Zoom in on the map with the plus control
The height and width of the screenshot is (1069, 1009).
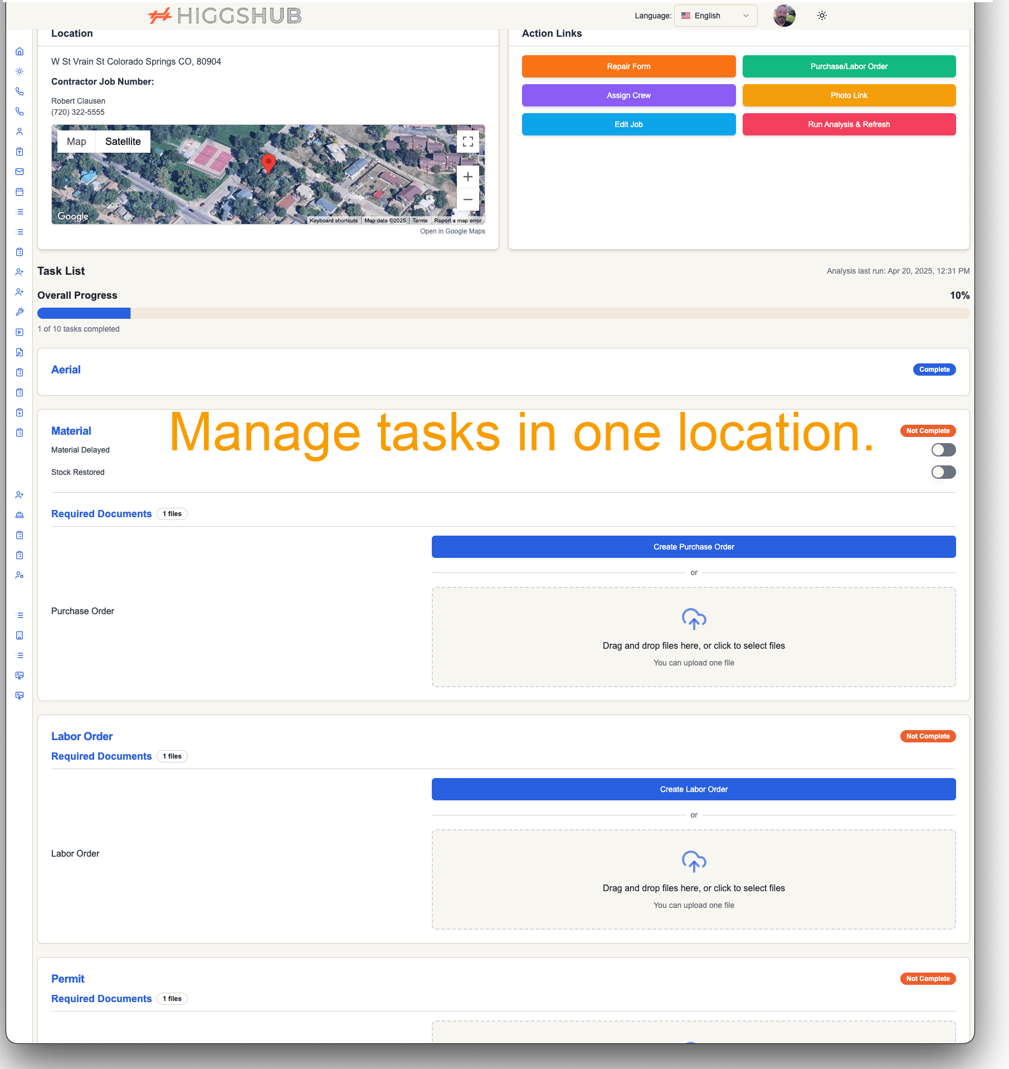pyautogui.click(x=467, y=177)
